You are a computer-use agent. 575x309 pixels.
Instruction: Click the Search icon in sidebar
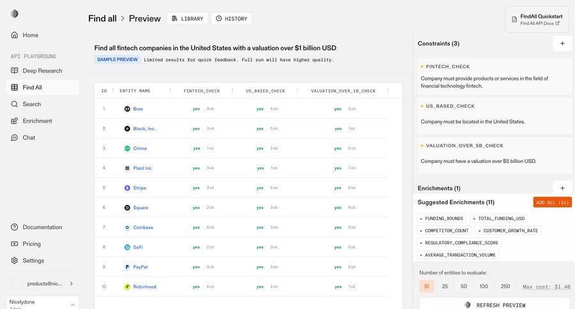(x=15, y=104)
